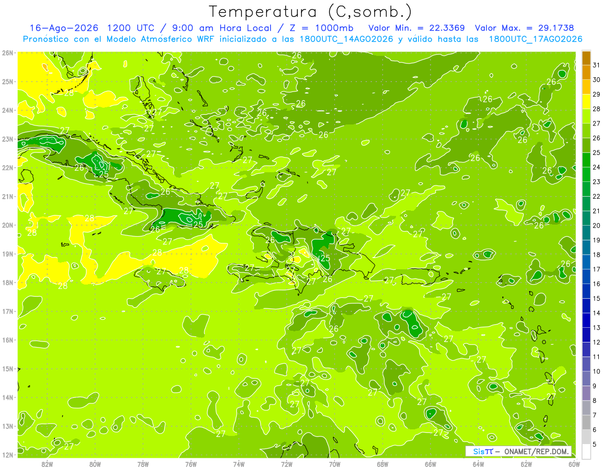This screenshot has height=471, width=610.
Task: Click the "72W" longitude axis label
Action: tap(287, 464)
